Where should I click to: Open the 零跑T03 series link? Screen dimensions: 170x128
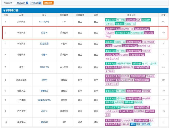[x=44, y=91]
